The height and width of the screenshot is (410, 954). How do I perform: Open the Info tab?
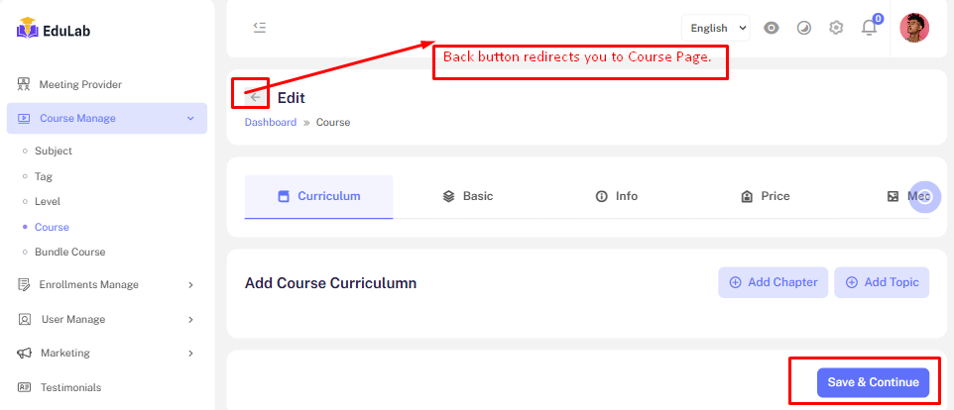point(616,196)
